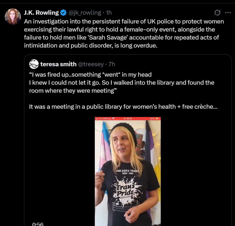Open the J.K. Rowling display name link
This screenshot has height=226, width=235.
coord(41,13)
